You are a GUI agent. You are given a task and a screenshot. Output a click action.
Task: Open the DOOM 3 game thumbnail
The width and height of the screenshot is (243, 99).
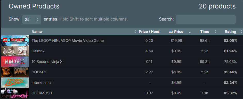pyautogui.click(x=15, y=72)
